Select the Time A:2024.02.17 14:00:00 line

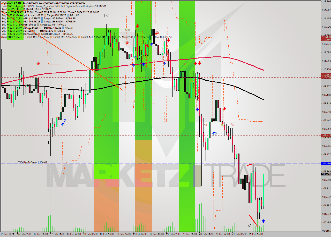click(50, 12)
